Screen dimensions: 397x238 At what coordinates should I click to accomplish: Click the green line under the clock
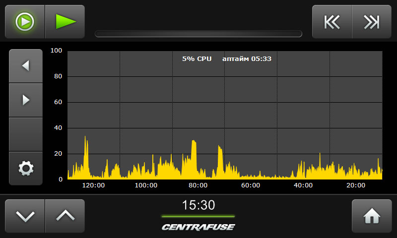click(x=198, y=216)
